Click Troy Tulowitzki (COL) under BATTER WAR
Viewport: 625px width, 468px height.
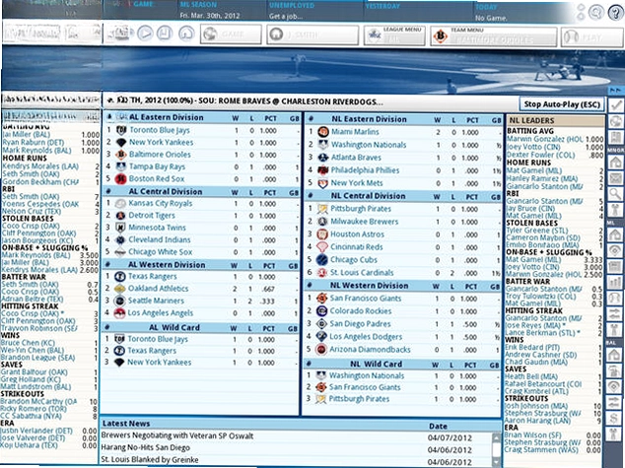click(x=541, y=296)
